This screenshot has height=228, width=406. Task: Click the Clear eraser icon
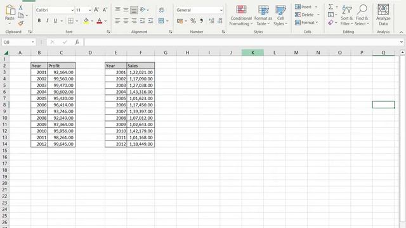coord(331,23)
